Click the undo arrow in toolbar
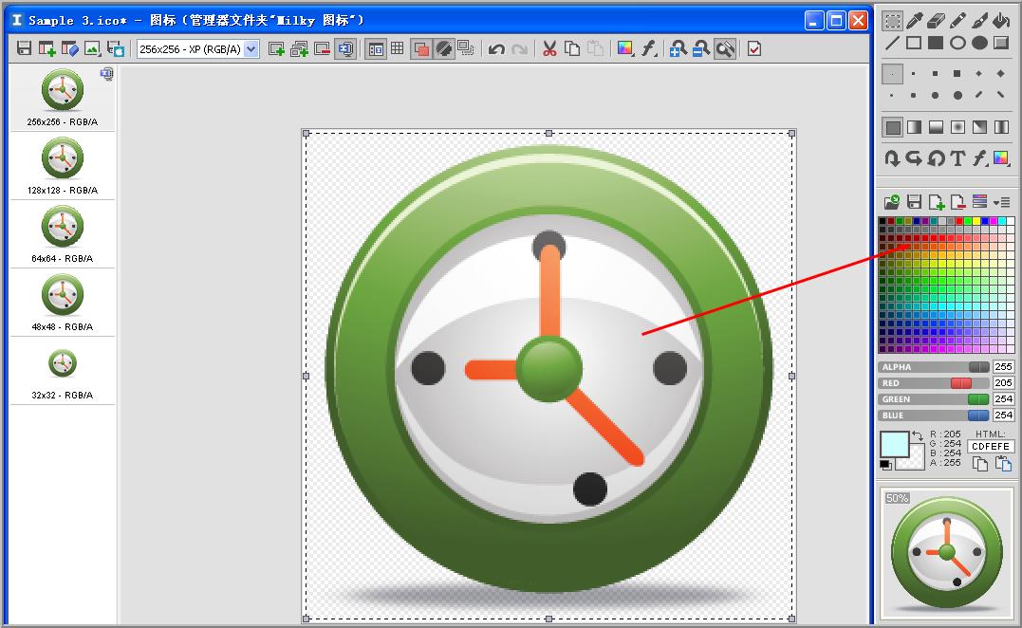 point(496,49)
